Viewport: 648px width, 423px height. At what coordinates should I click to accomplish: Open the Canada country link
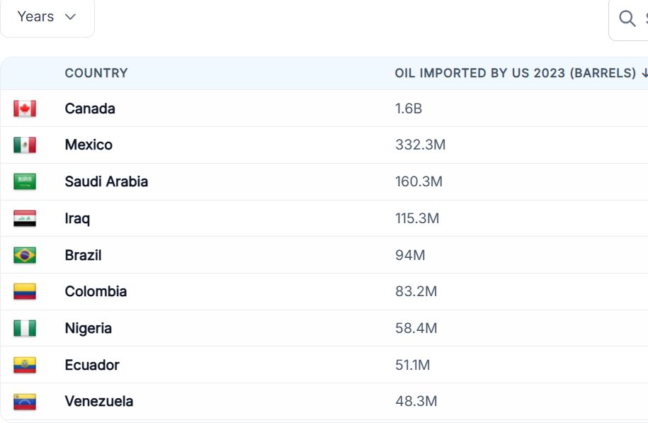(x=90, y=108)
